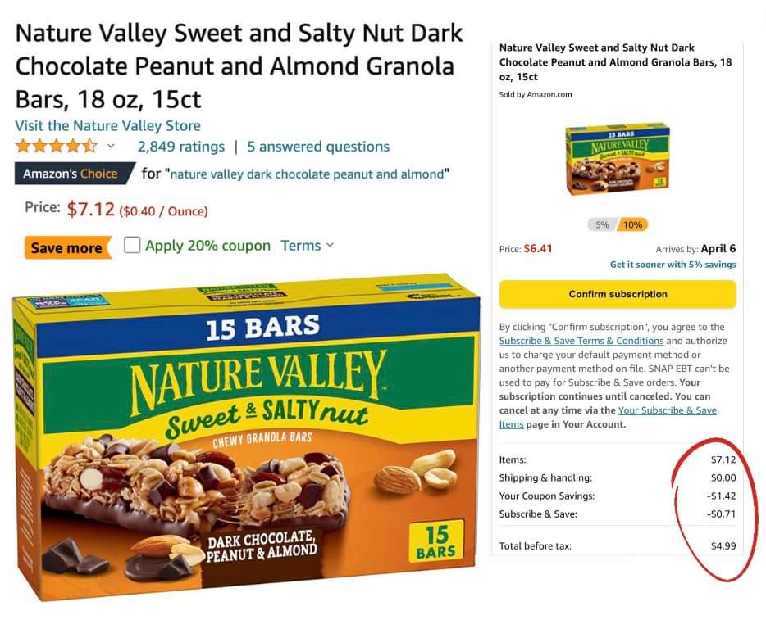Open Your Subscribe & Save Items link
766x629 pixels.
(608, 417)
